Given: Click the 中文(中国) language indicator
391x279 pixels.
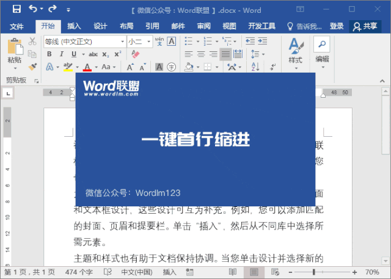Looking at the screenshot, I should click(137, 272).
